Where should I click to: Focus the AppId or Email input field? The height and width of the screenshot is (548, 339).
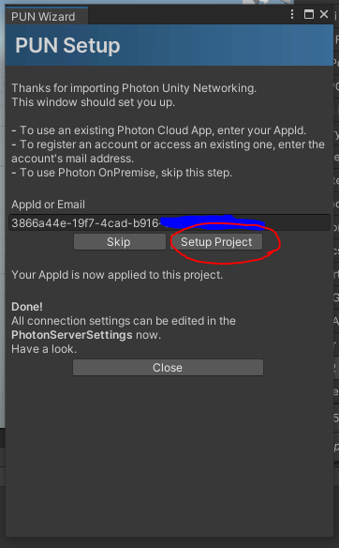pos(169,222)
